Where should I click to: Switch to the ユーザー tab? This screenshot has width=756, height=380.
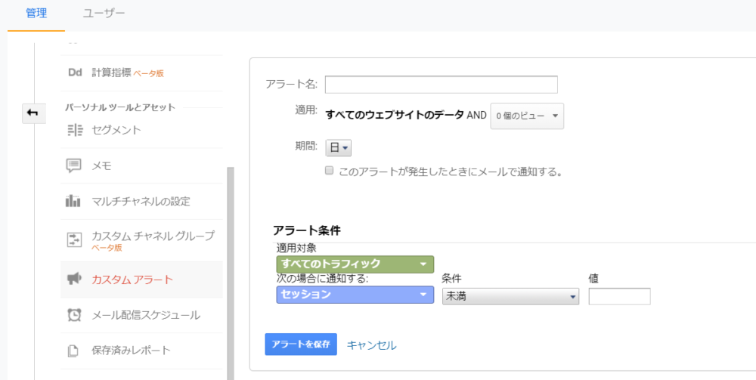coord(104,13)
